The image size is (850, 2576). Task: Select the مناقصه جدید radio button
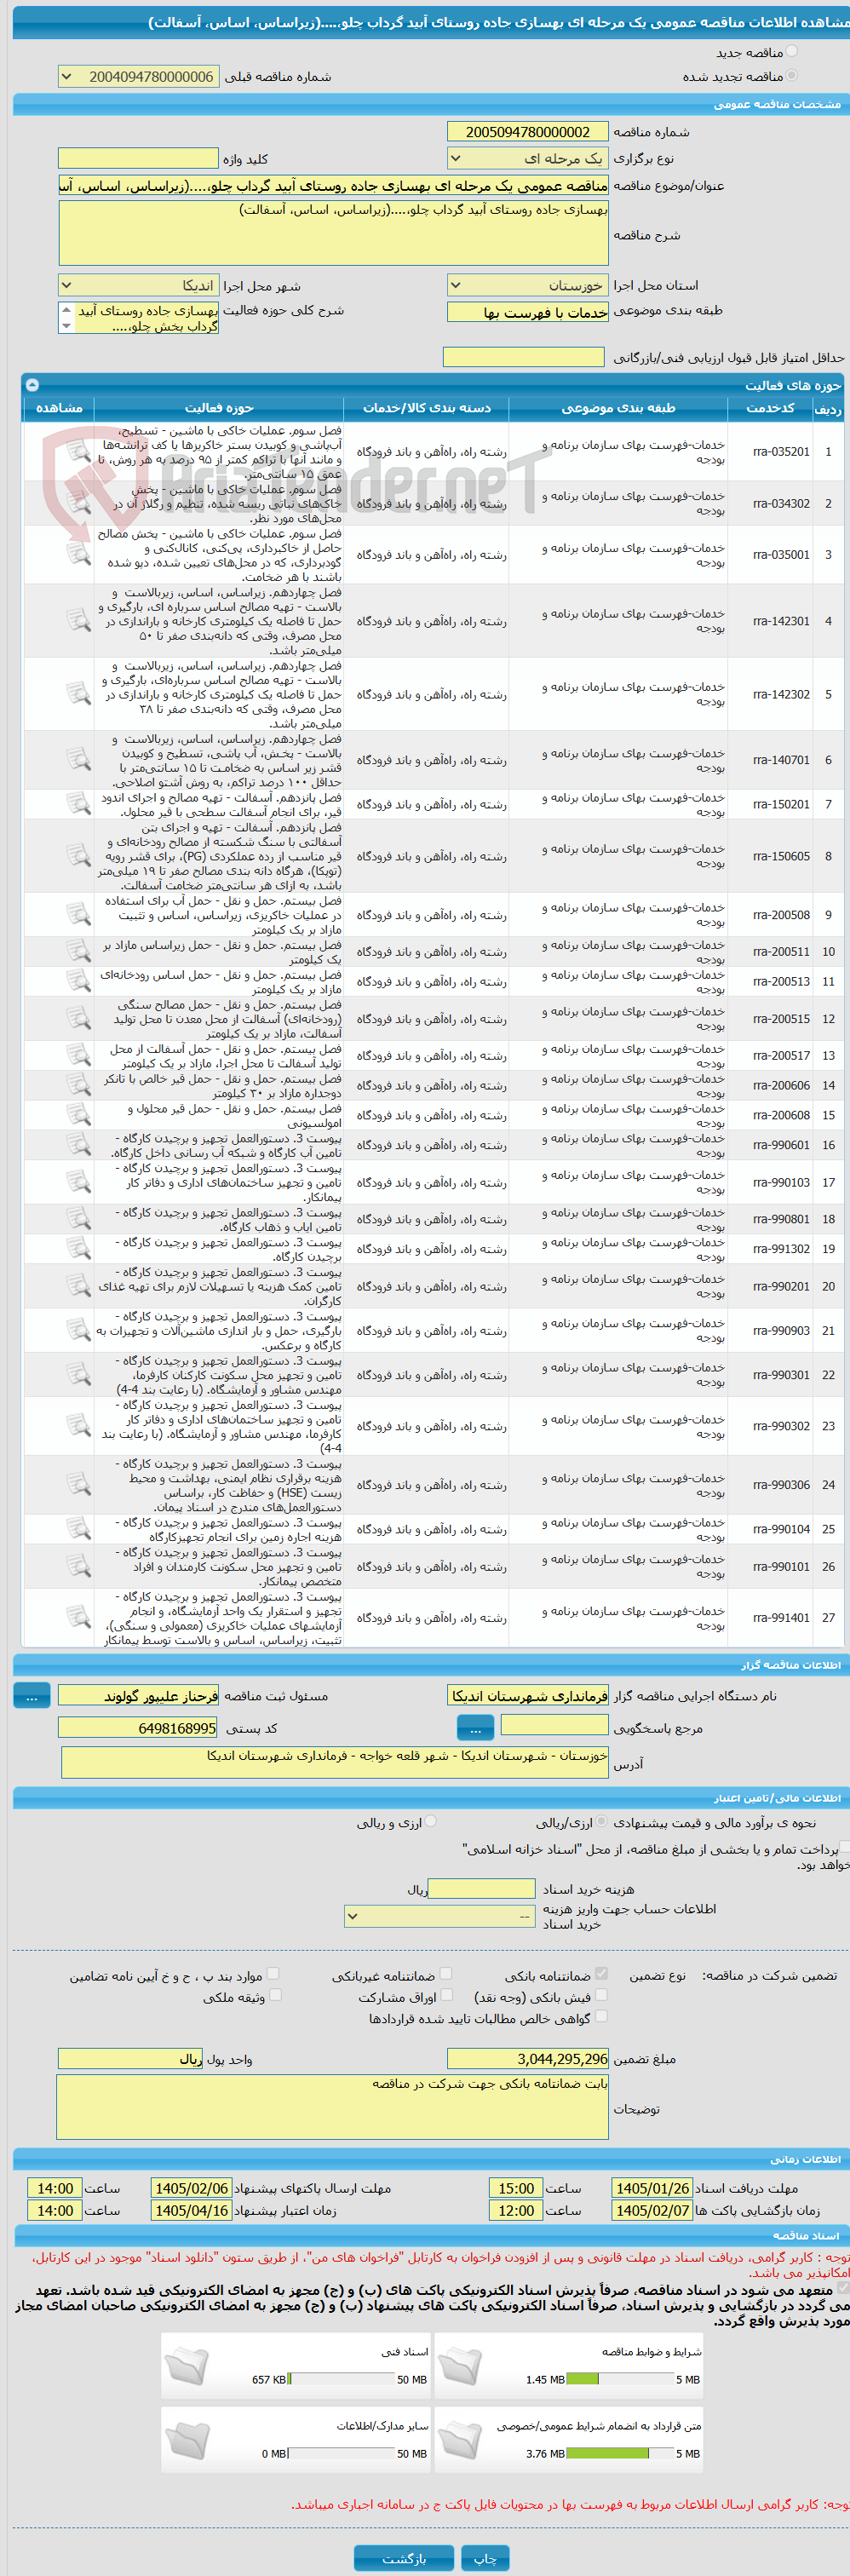792,51
